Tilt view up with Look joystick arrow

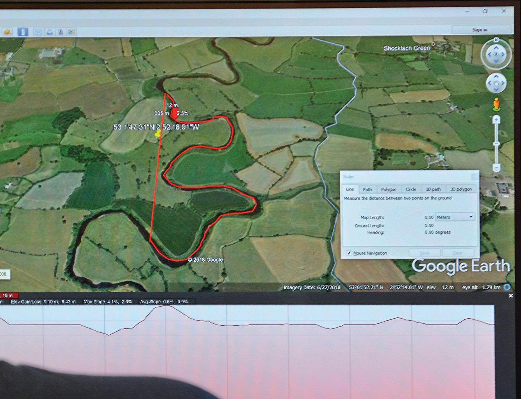click(x=496, y=48)
